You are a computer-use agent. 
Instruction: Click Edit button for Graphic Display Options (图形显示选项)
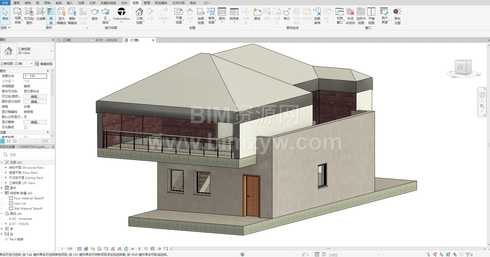[x=35, y=102]
